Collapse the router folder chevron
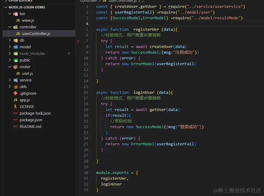Viewport: 264px width, 196px height. tap(10, 67)
